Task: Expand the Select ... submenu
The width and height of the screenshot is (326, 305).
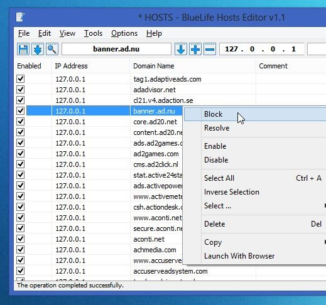Action: [255, 206]
